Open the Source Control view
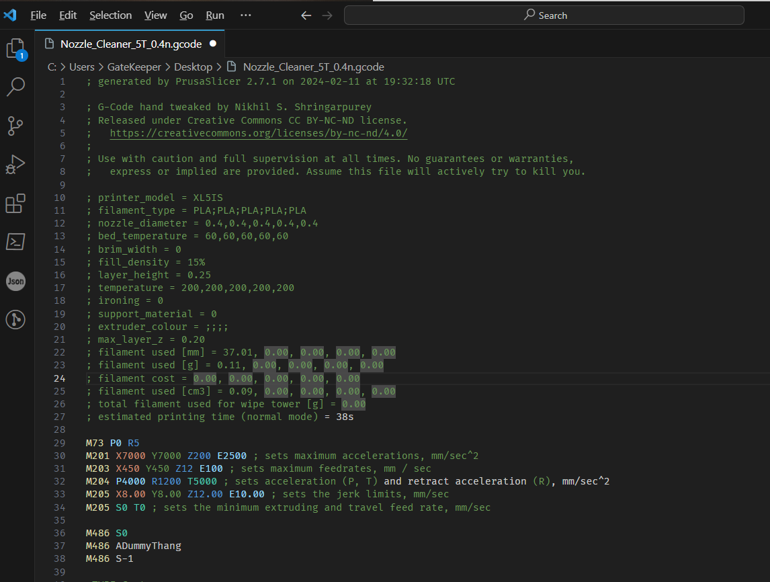 [15, 125]
